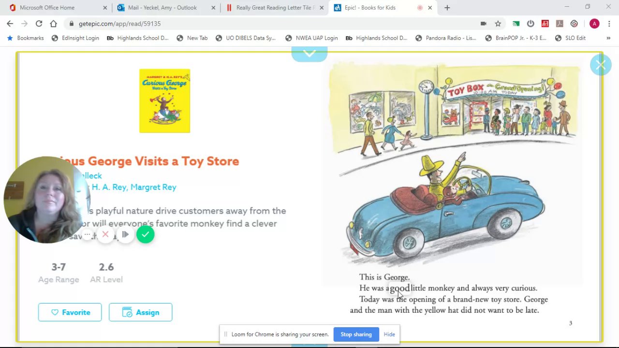Open the Chrome three-dot menu
619x348 pixels.
[609, 23]
